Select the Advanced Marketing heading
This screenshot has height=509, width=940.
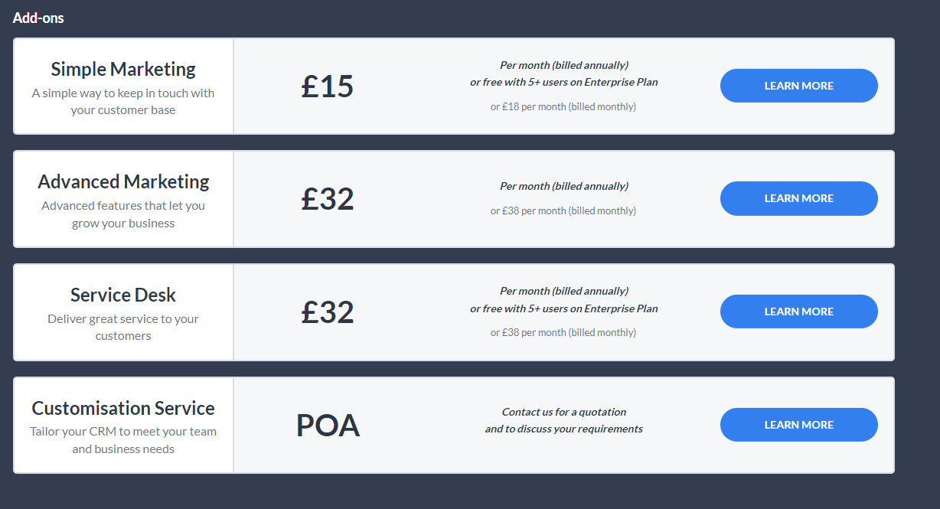point(123,181)
